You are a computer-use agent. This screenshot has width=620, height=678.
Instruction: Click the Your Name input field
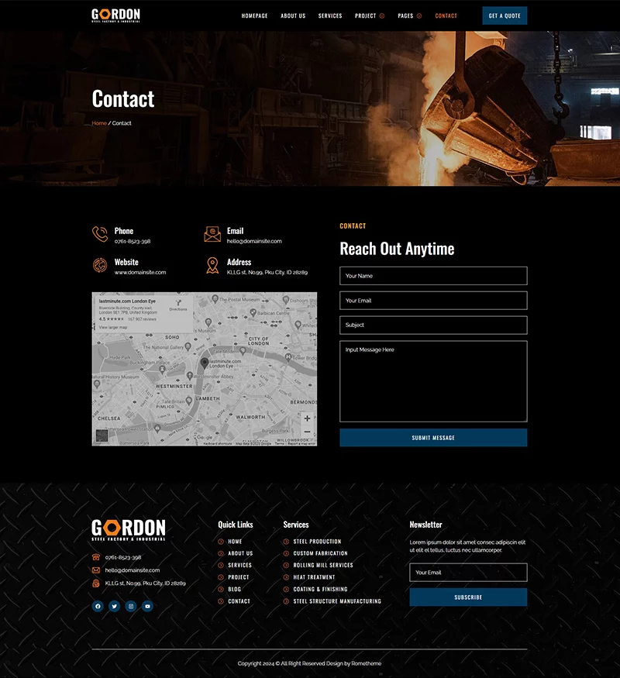433,276
